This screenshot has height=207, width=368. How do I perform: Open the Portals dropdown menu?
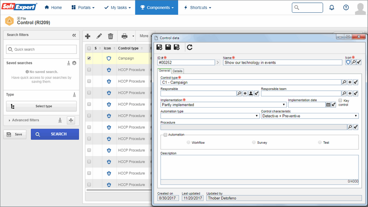[83, 7]
